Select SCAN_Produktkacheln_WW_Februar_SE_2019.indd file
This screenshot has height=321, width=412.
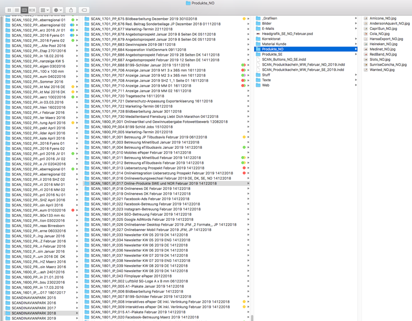303,70
